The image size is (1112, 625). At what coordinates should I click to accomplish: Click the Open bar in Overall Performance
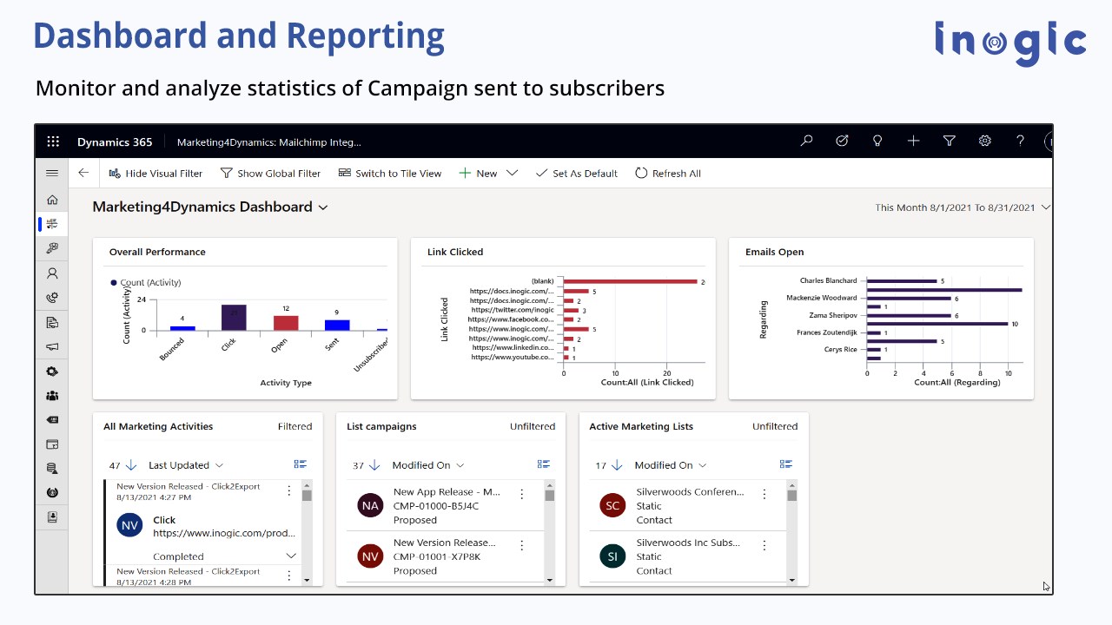pos(286,323)
